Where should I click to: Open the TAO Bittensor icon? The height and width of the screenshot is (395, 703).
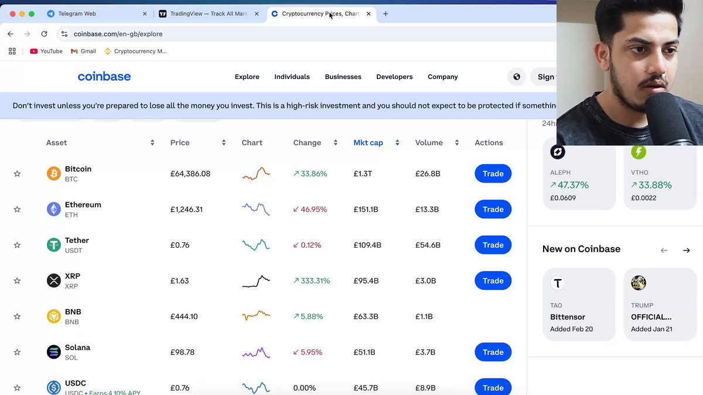558,283
